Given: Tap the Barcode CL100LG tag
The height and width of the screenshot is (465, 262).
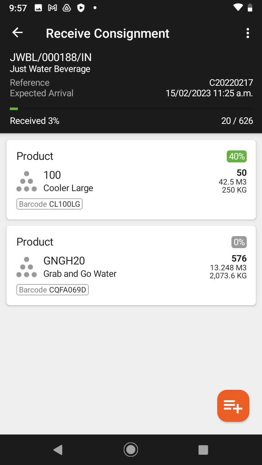Looking at the screenshot, I should pos(49,204).
